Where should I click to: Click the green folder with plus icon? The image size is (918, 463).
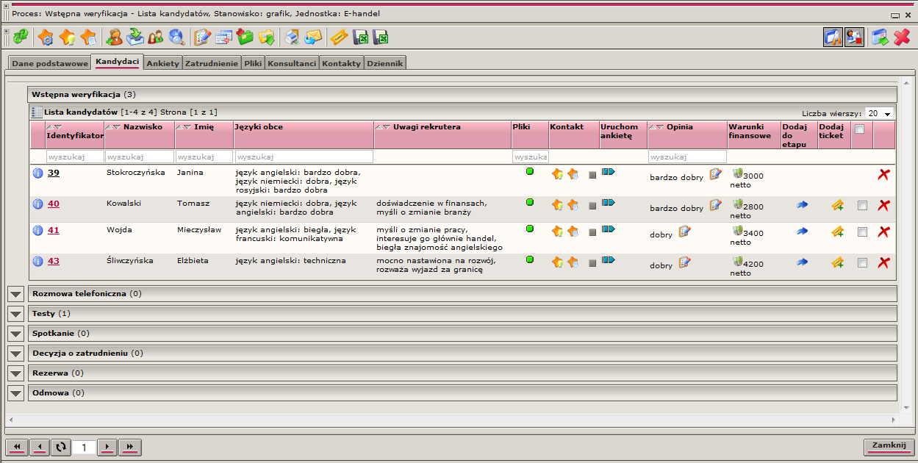click(245, 37)
